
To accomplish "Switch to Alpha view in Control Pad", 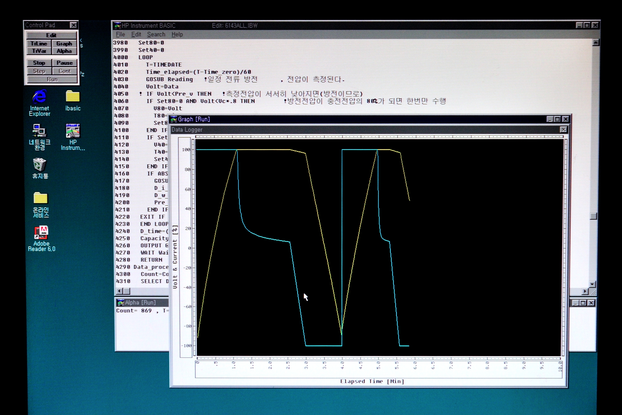I will point(64,51).
